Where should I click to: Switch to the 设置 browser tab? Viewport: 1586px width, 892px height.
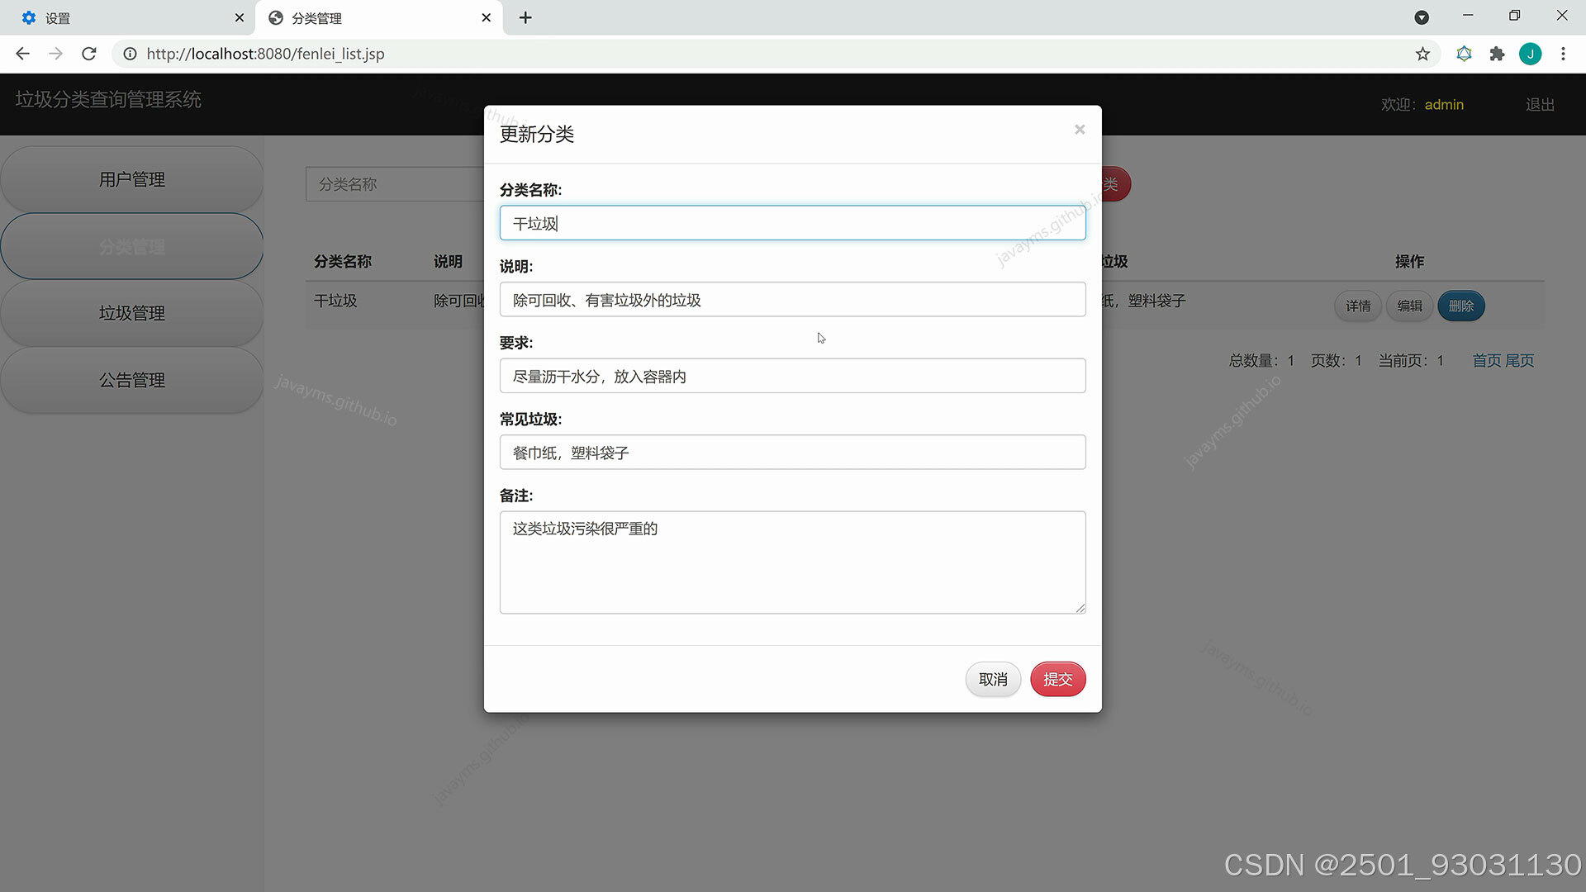pyautogui.click(x=128, y=17)
